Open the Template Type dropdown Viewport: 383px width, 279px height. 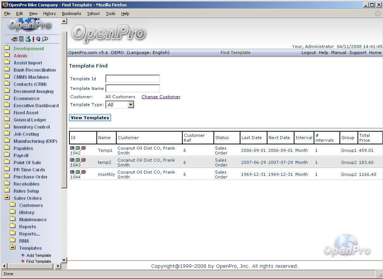tap(131, 105)
